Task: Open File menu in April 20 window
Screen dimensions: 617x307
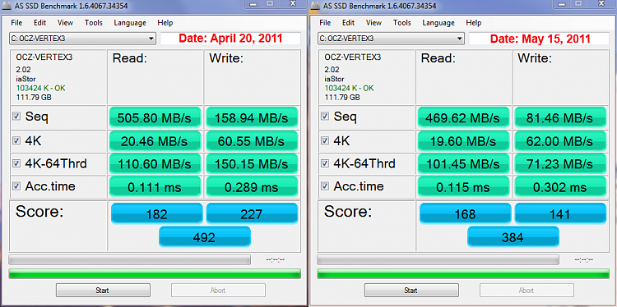Action: (x=16, y=23)
